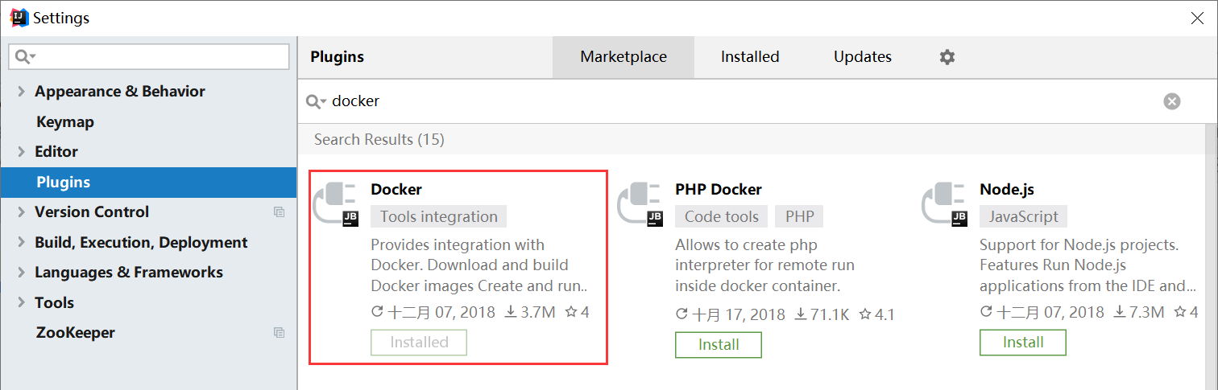Click the PHP Docker plugin icon
Viewport: 1218px width, 390px height.
pyautogui.click(x=640, y=203)
